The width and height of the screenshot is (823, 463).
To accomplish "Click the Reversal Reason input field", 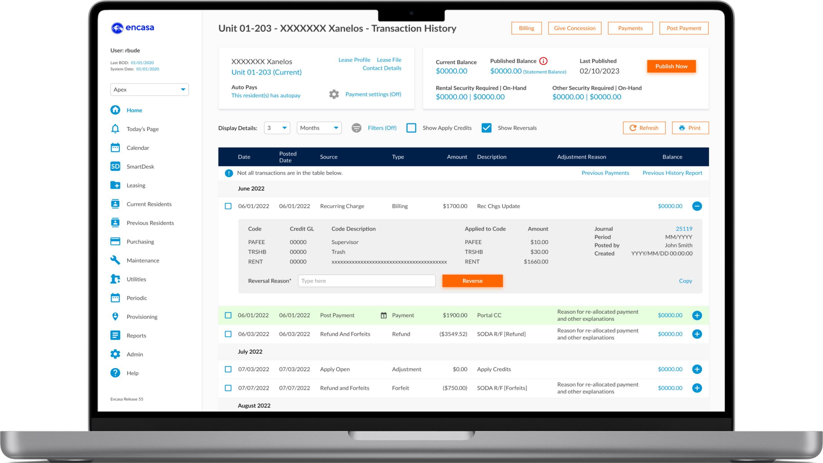I will point(366,281).
